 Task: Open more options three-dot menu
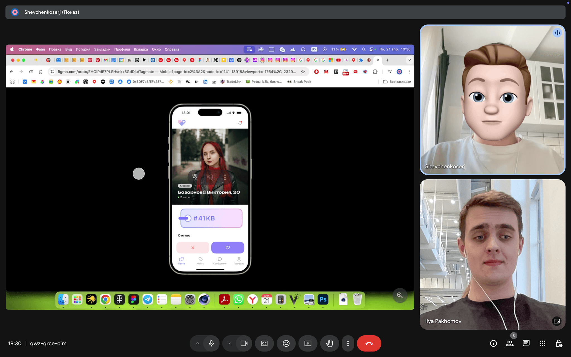coord(348,343)
